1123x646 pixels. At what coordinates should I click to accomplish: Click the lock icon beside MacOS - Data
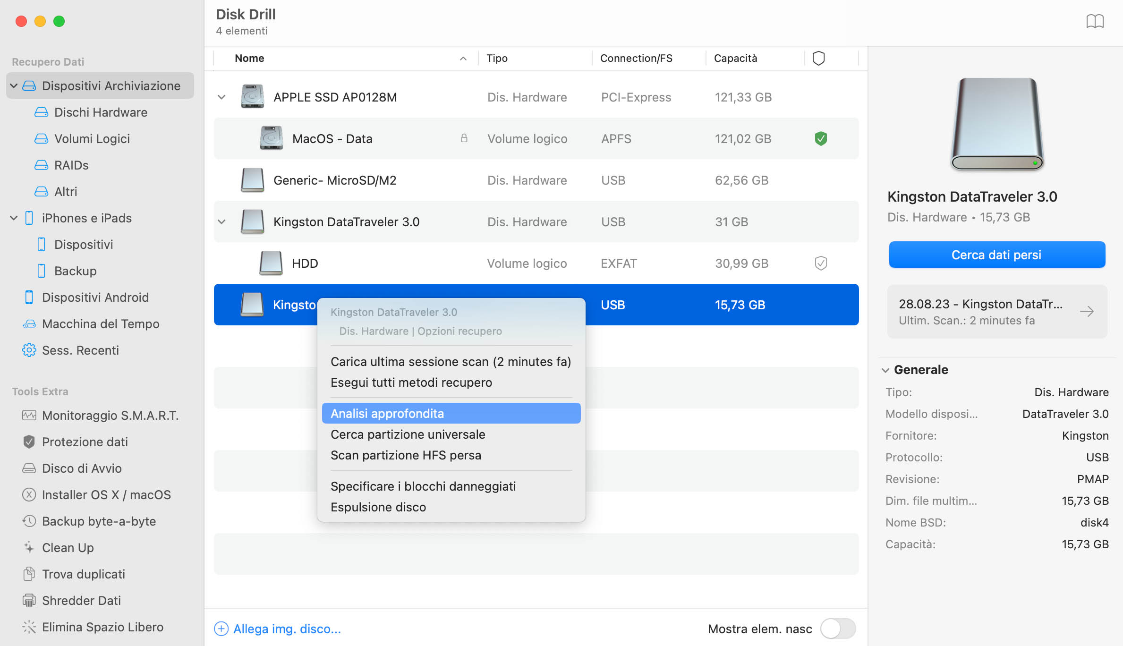(464, 138)
